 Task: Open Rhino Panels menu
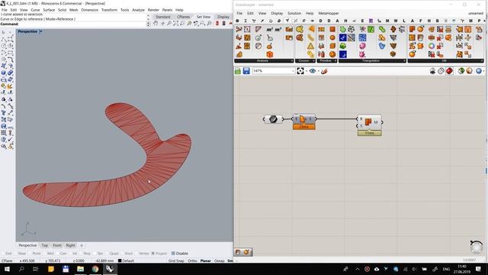pyautogui.click(x=167, y=10)
